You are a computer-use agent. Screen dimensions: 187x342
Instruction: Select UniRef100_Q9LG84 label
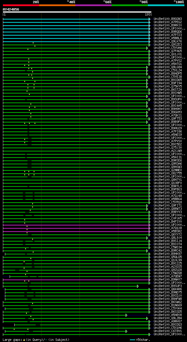(x=168, y=67)
